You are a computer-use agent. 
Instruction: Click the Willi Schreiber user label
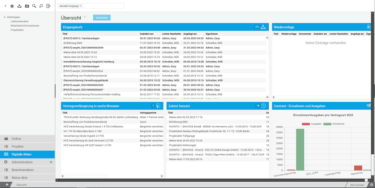tap(357, 185)
